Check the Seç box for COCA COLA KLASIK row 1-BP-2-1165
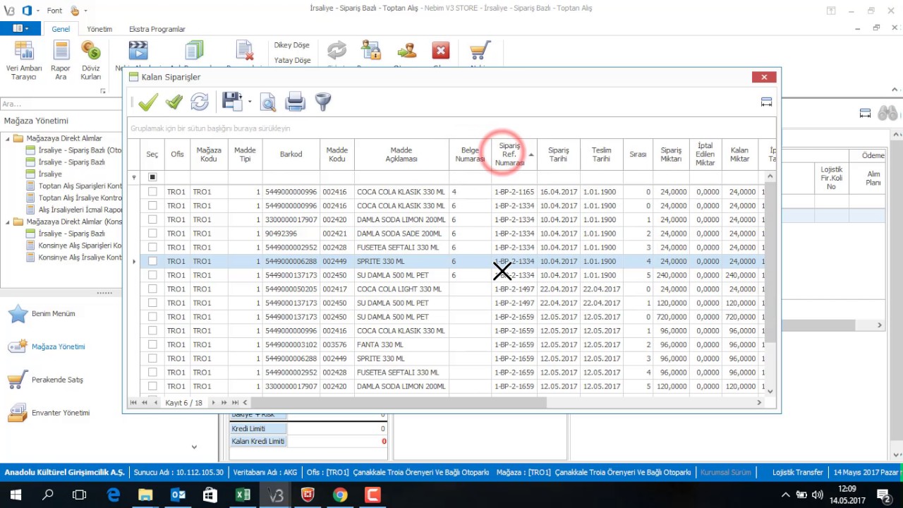The width and height of the screenshot is (903, 508). point(152,192)
